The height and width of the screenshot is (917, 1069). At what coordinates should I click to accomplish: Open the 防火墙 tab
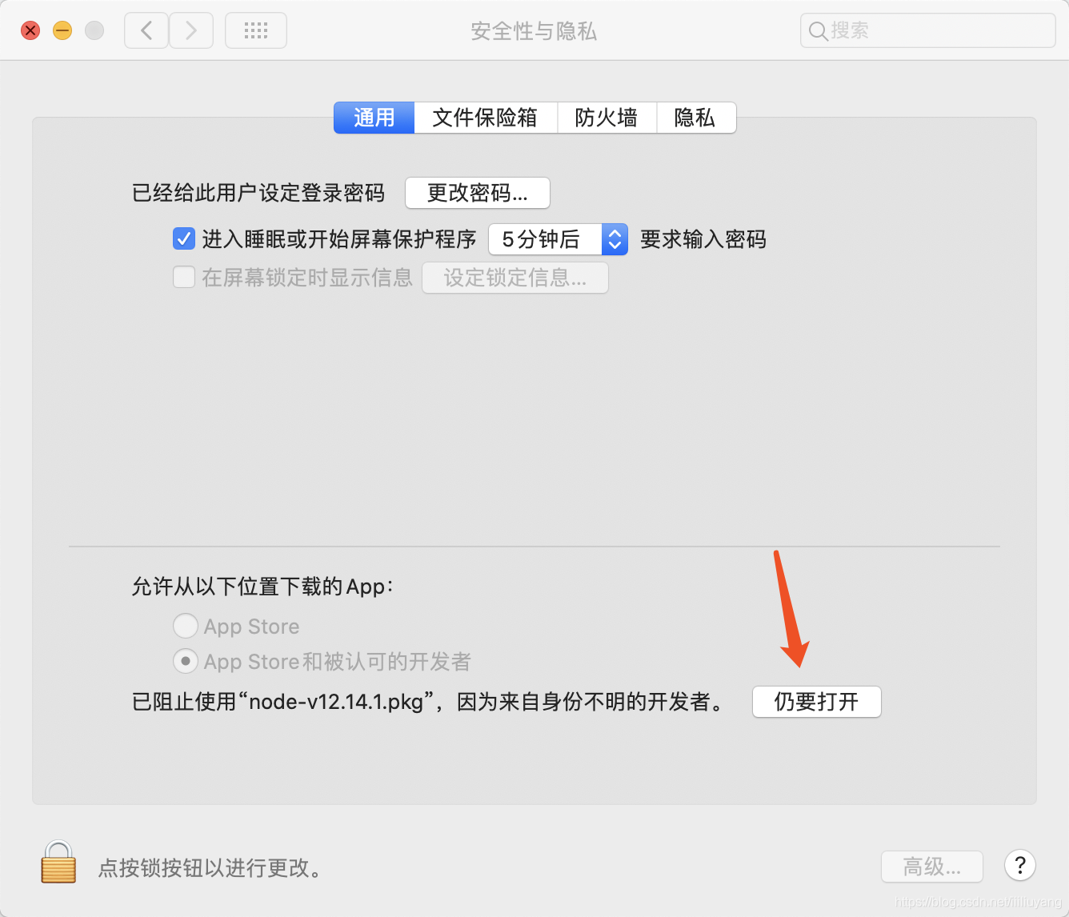click(x=607, y=118)
